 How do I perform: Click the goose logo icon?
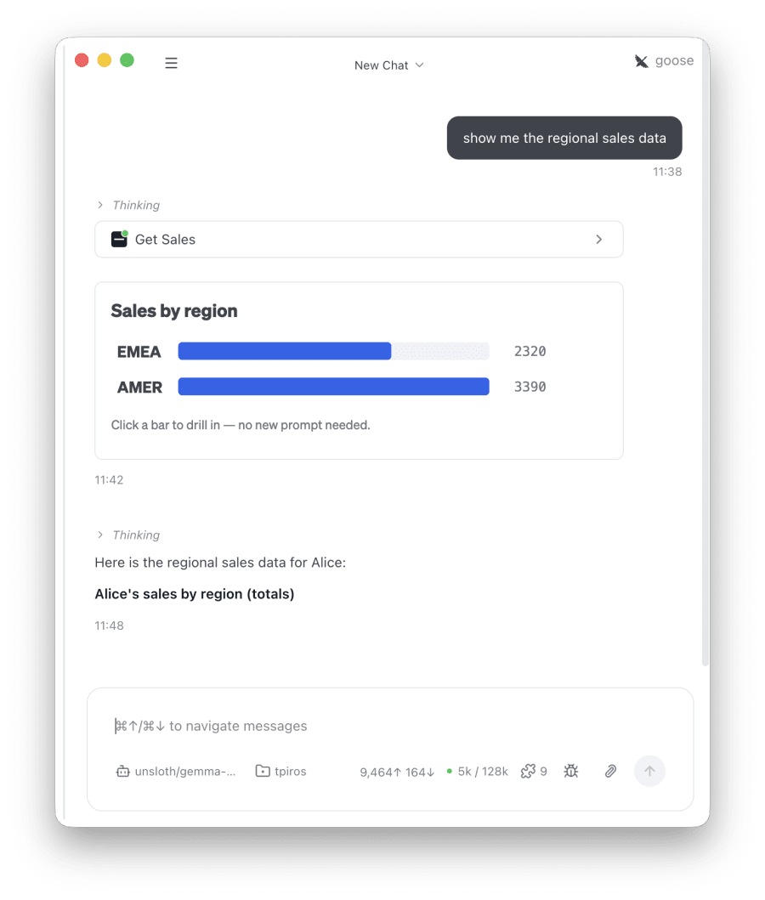coord(641,61)
